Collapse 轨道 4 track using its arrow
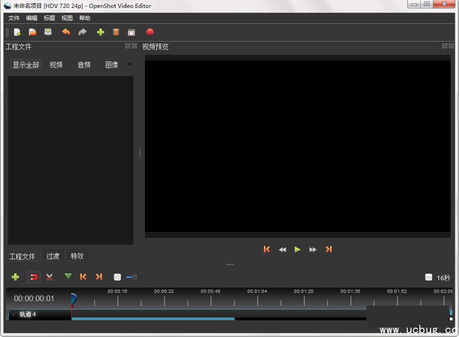Screen dimensions: 459x337 coord(14,315)
